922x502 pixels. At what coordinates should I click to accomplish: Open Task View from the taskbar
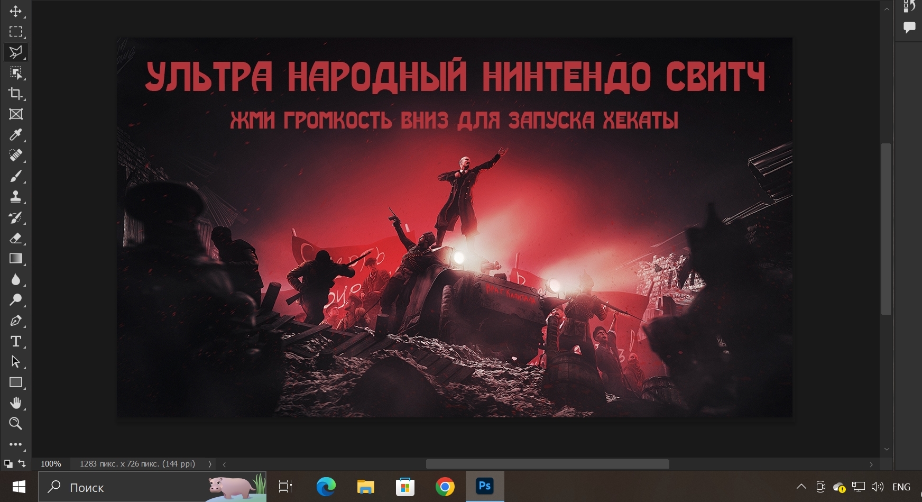[285, 487]
